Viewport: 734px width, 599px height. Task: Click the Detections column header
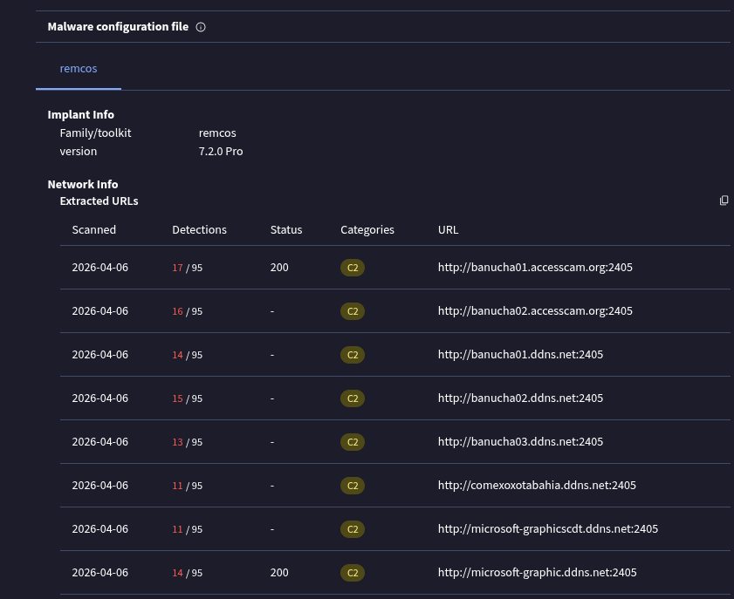pyautogui.click(x=199, y=229)
